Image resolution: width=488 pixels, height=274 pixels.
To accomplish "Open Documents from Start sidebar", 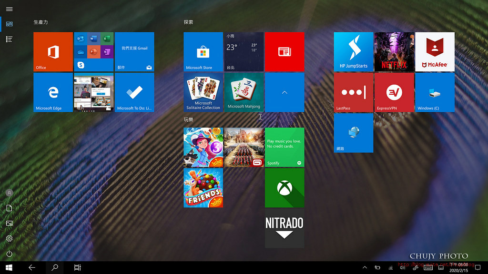I will 10,208.
